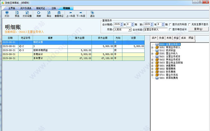The image size is (210, 131).
Task: Click folder icon of 5301 营业外收入
Action: (x=157, y=53)
